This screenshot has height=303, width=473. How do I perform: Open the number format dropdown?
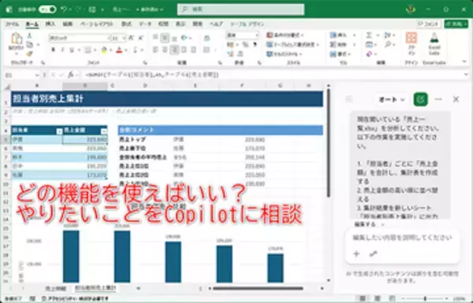[257, 35]
